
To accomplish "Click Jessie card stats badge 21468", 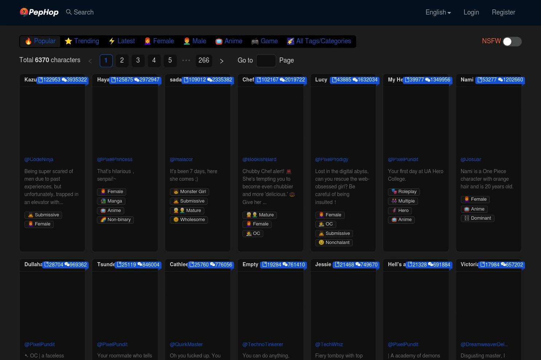I will 356,265.
